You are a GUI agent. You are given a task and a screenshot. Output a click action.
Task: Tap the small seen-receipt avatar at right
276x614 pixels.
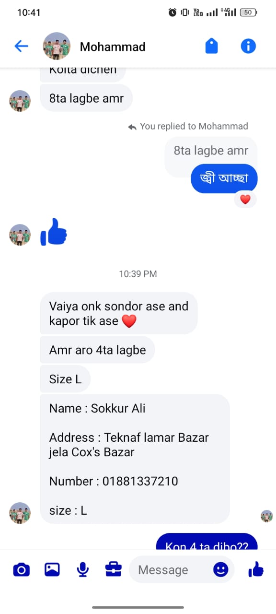(266, 516)
